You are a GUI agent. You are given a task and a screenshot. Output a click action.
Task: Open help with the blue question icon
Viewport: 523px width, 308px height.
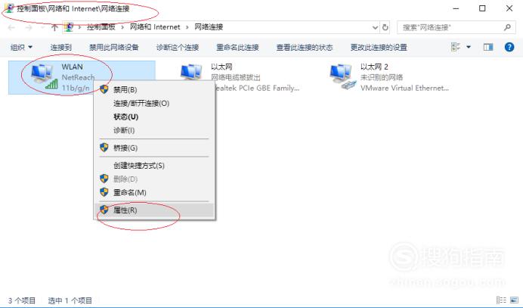click(x=509, y=47)
